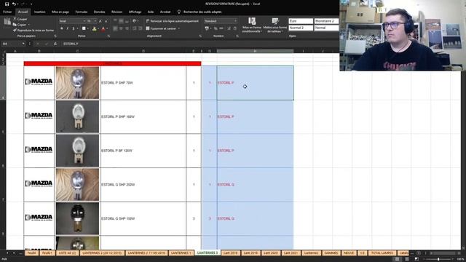Open the font size dropdown

pyautogui.click(x=95, y=21)
